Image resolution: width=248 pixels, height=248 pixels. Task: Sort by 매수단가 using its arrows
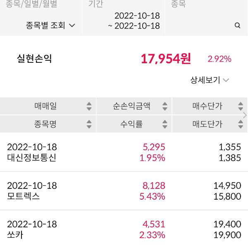point(241,106)
